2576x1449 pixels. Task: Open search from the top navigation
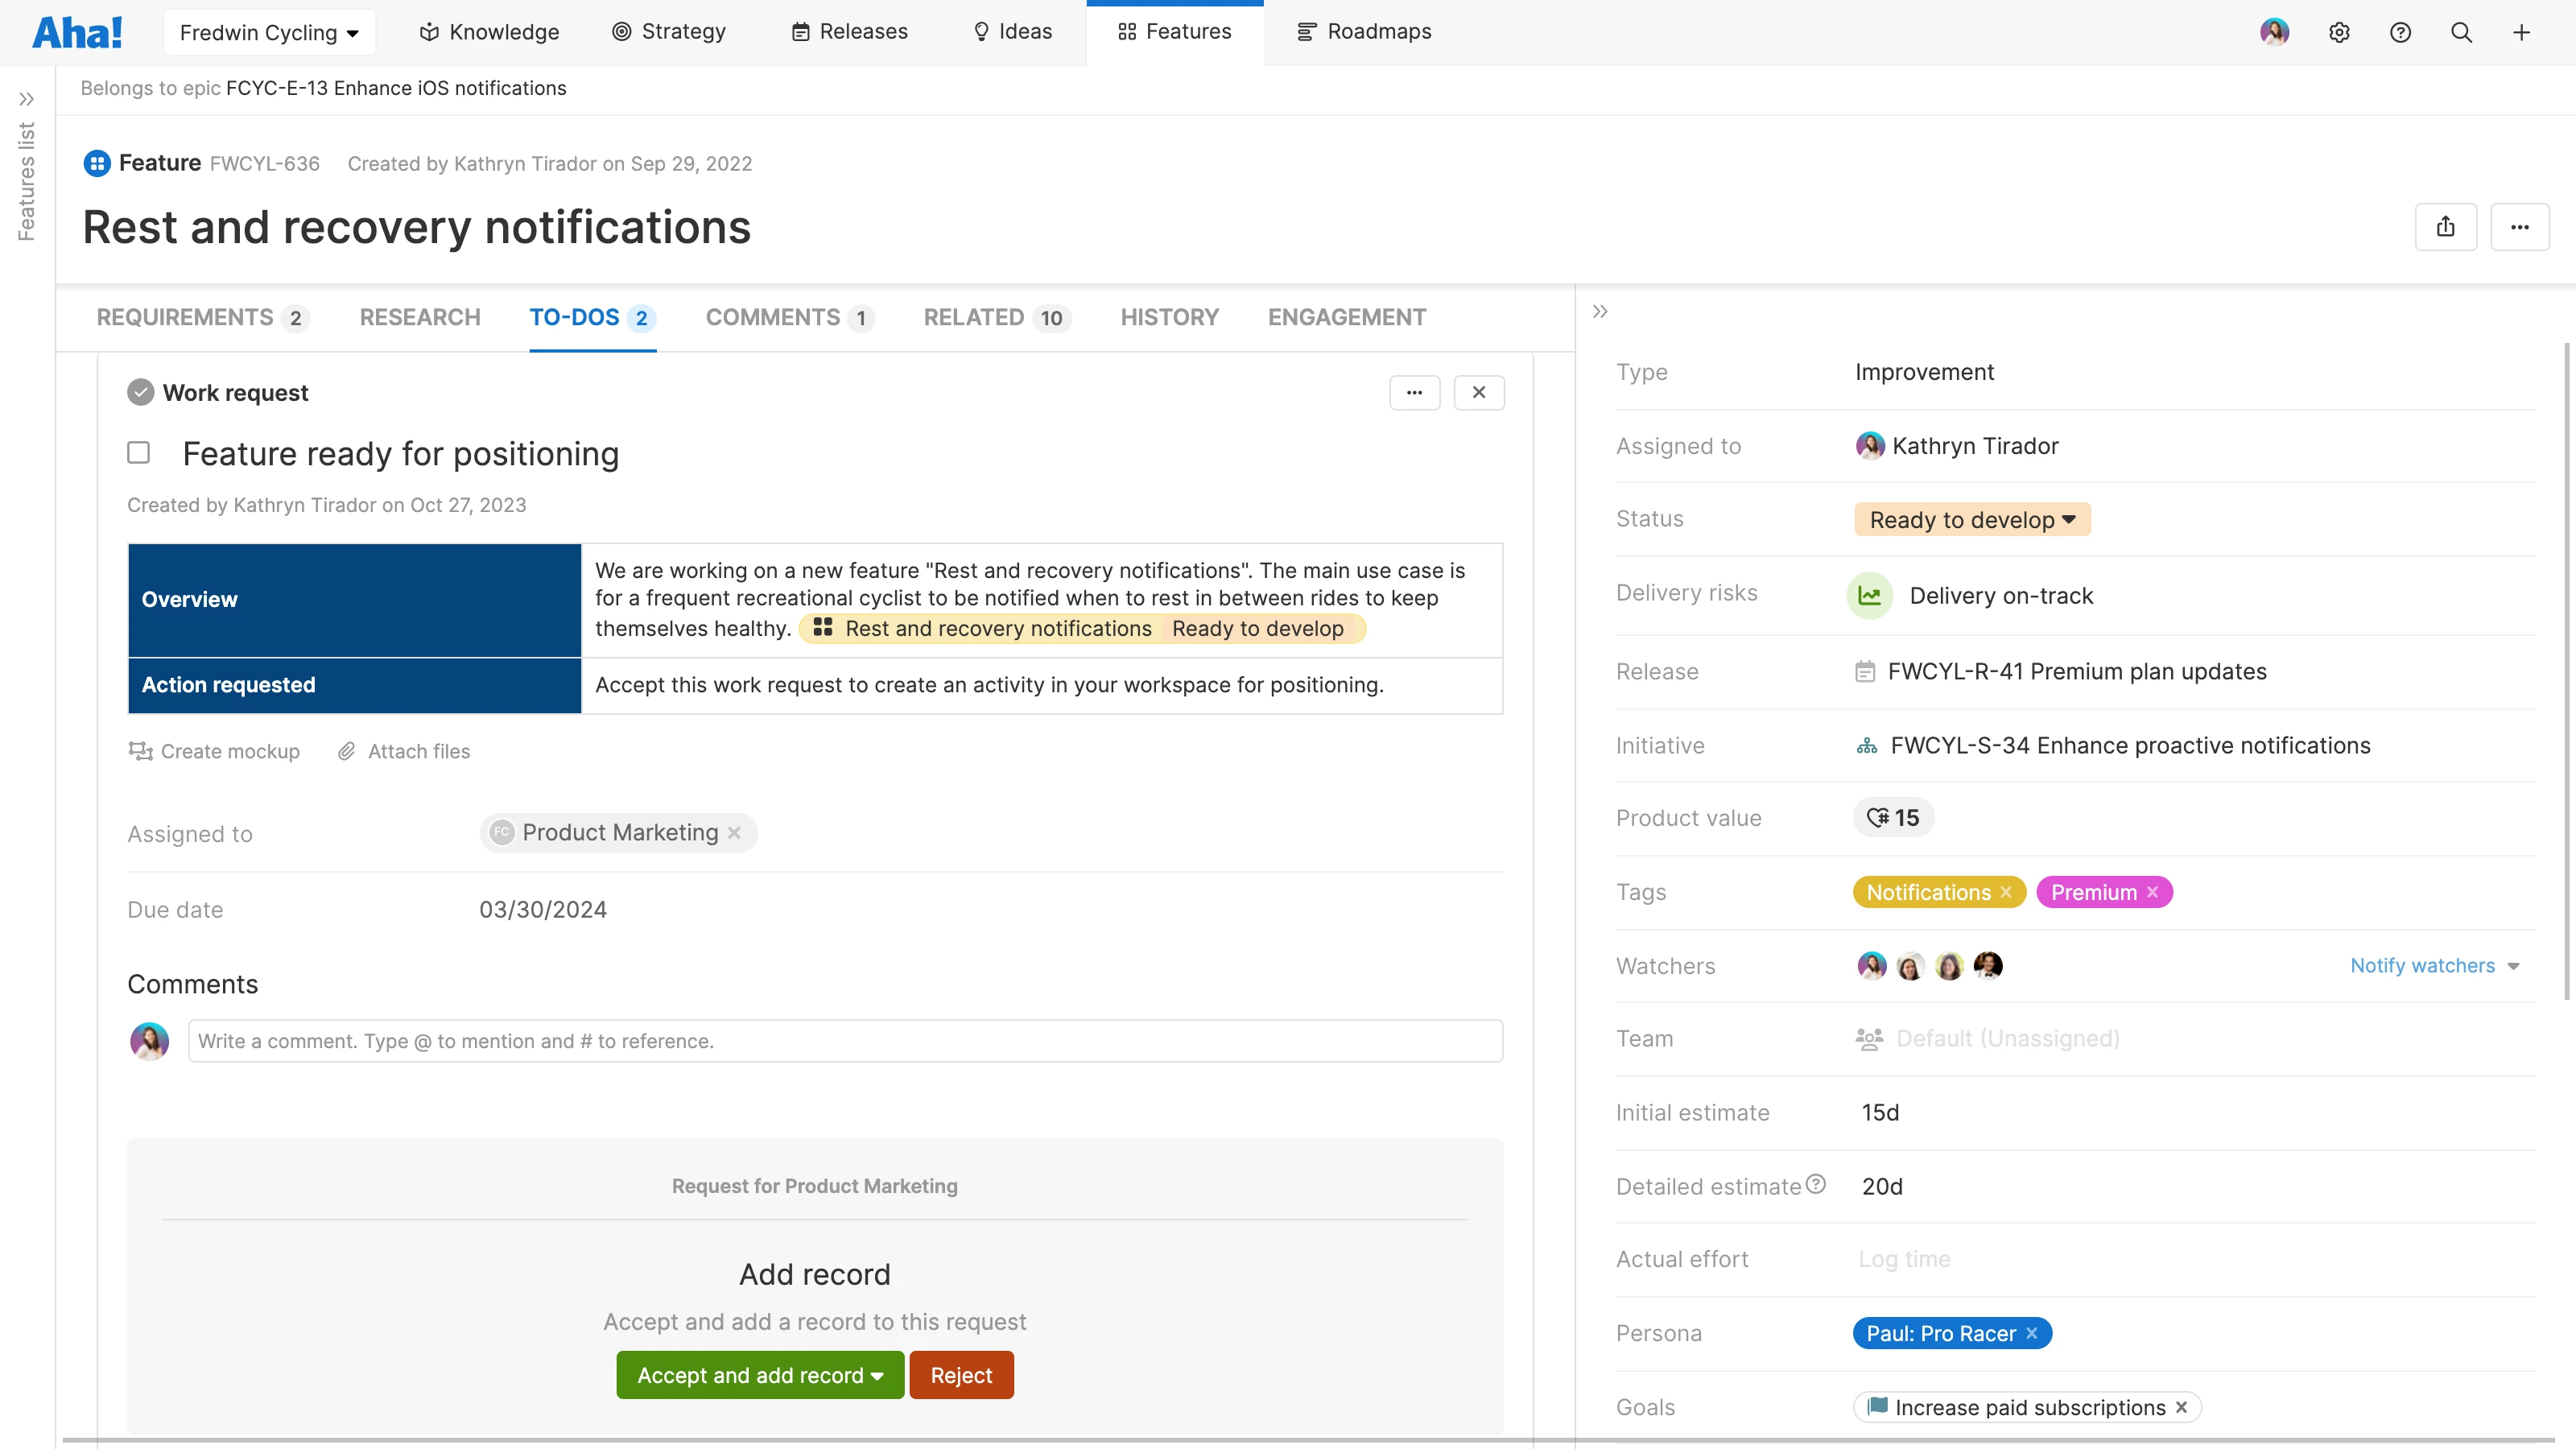pos(2461,32)
